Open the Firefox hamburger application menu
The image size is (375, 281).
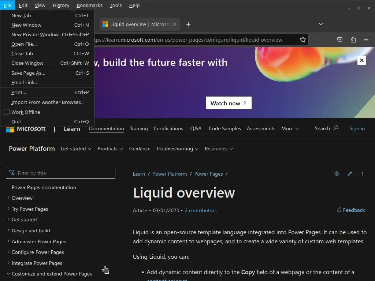pyautogui.click(x=366, y=40)
